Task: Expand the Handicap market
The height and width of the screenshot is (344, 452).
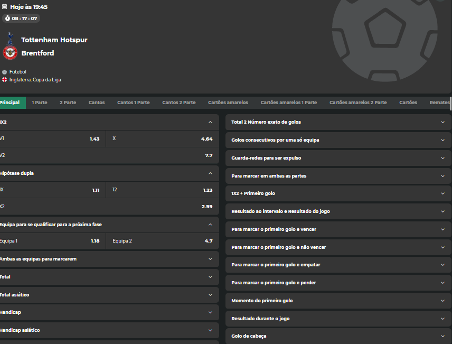Action: click(109, 312)
